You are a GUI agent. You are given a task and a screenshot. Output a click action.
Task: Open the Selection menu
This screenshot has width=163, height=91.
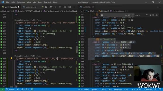(21, 2)
